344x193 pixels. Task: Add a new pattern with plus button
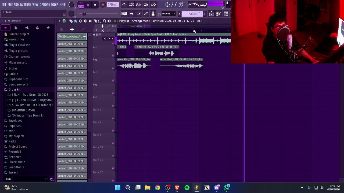tap(205, 14)
